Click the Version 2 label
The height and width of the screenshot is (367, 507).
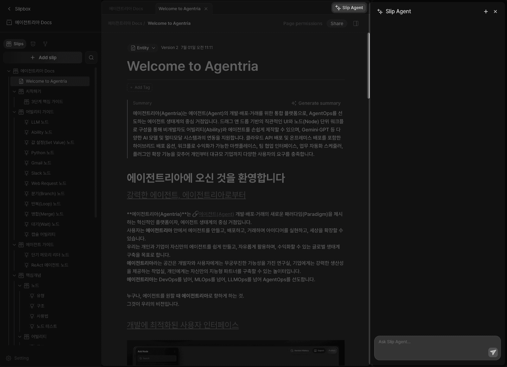[x=170, y=48]
